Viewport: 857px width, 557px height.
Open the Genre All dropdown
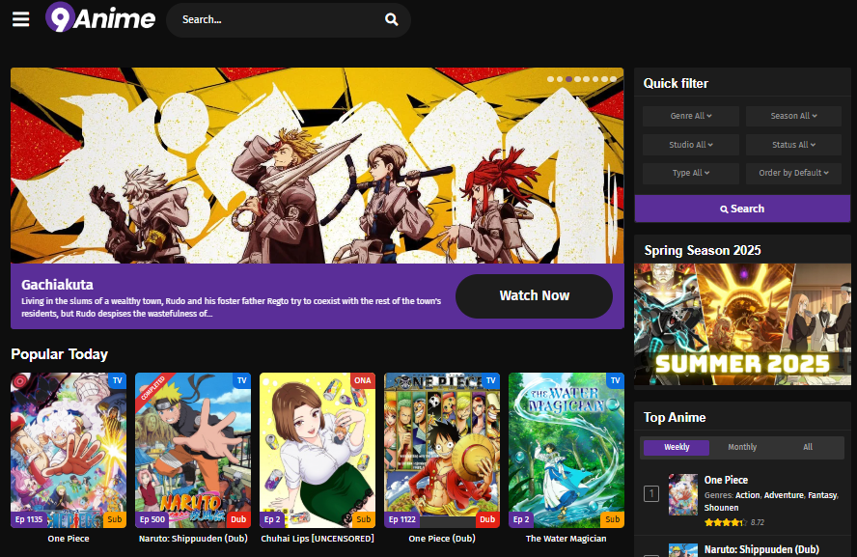[691, 116]
